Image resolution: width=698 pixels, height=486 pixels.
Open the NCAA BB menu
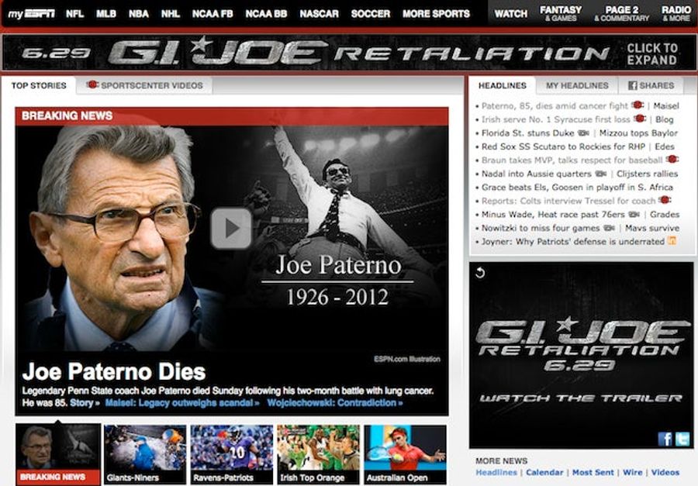pyautogui.click(x=266, y=14)
